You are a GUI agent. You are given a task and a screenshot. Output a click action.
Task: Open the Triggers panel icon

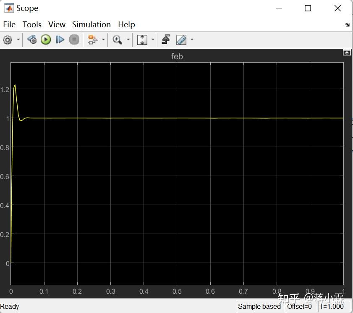coord(165,39)
